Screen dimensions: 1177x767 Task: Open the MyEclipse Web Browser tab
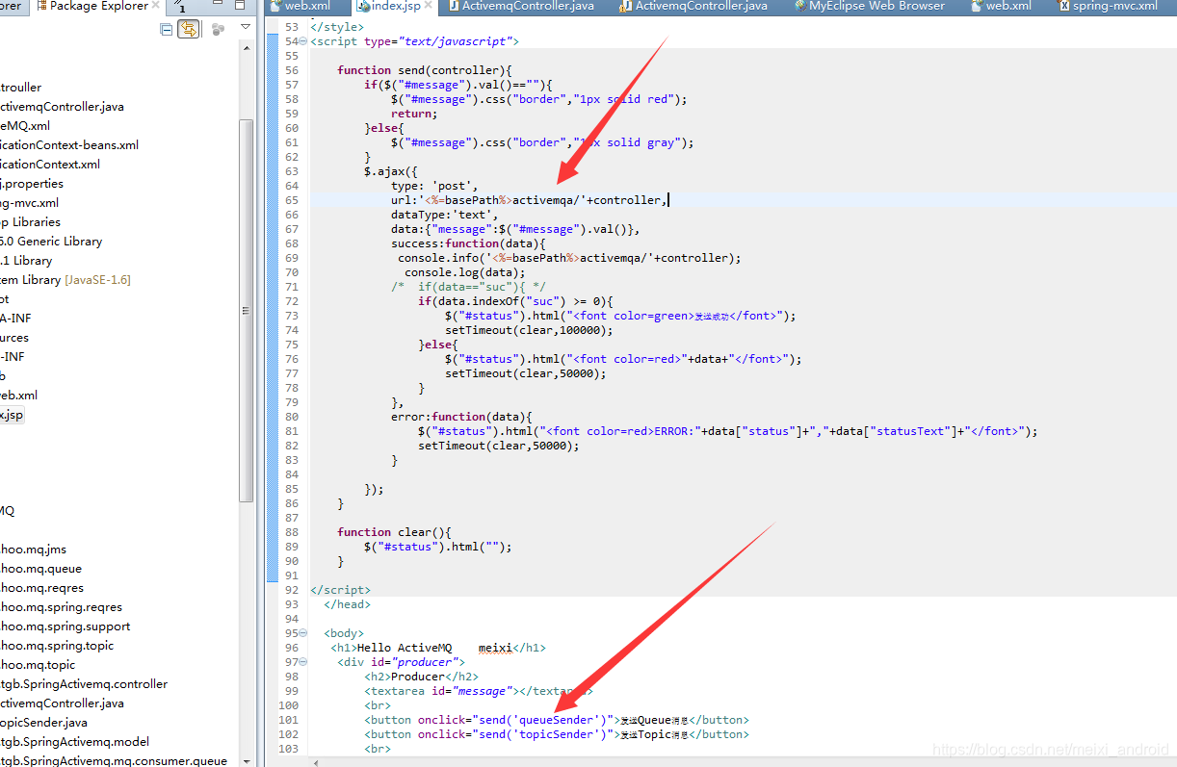[x=870, y=6]
